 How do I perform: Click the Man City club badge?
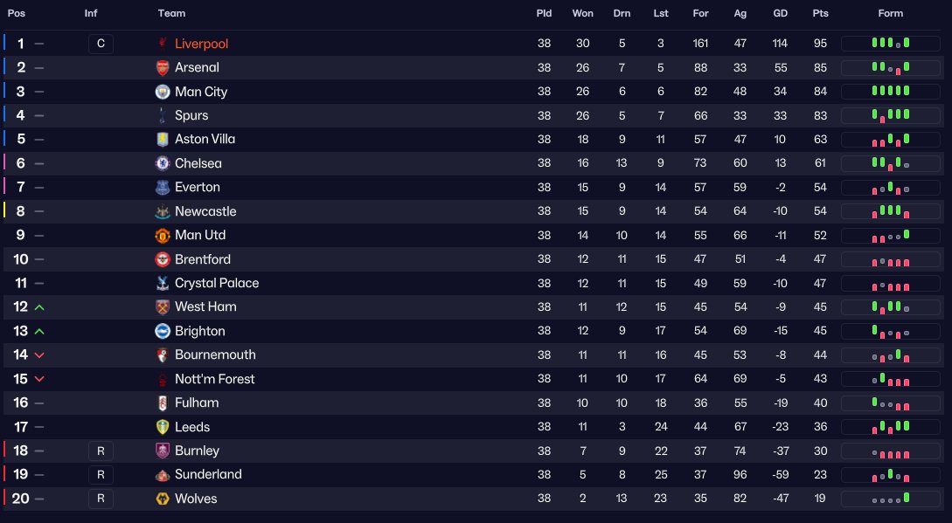tap(162, 92)
